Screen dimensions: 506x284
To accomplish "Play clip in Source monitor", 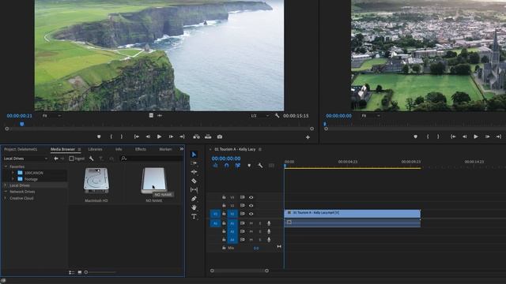I will point(159,136).
